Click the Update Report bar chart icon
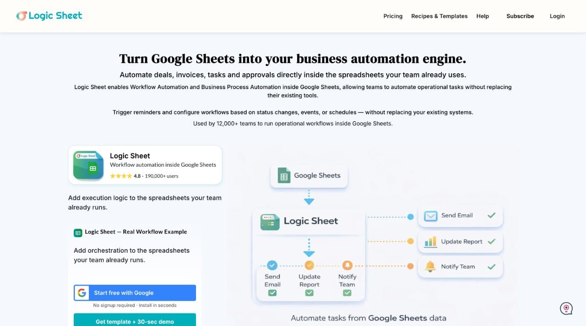586x326 pixels. (x=430, y=242)
